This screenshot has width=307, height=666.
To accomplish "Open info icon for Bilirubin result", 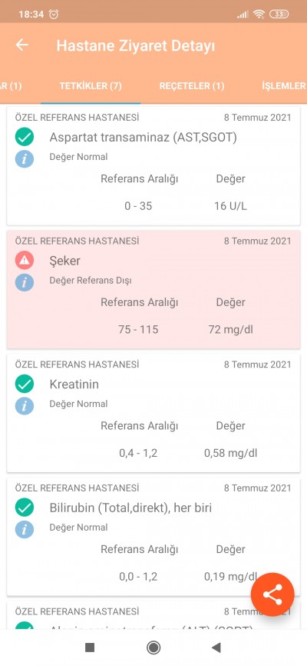I will [x=25, y=529].
